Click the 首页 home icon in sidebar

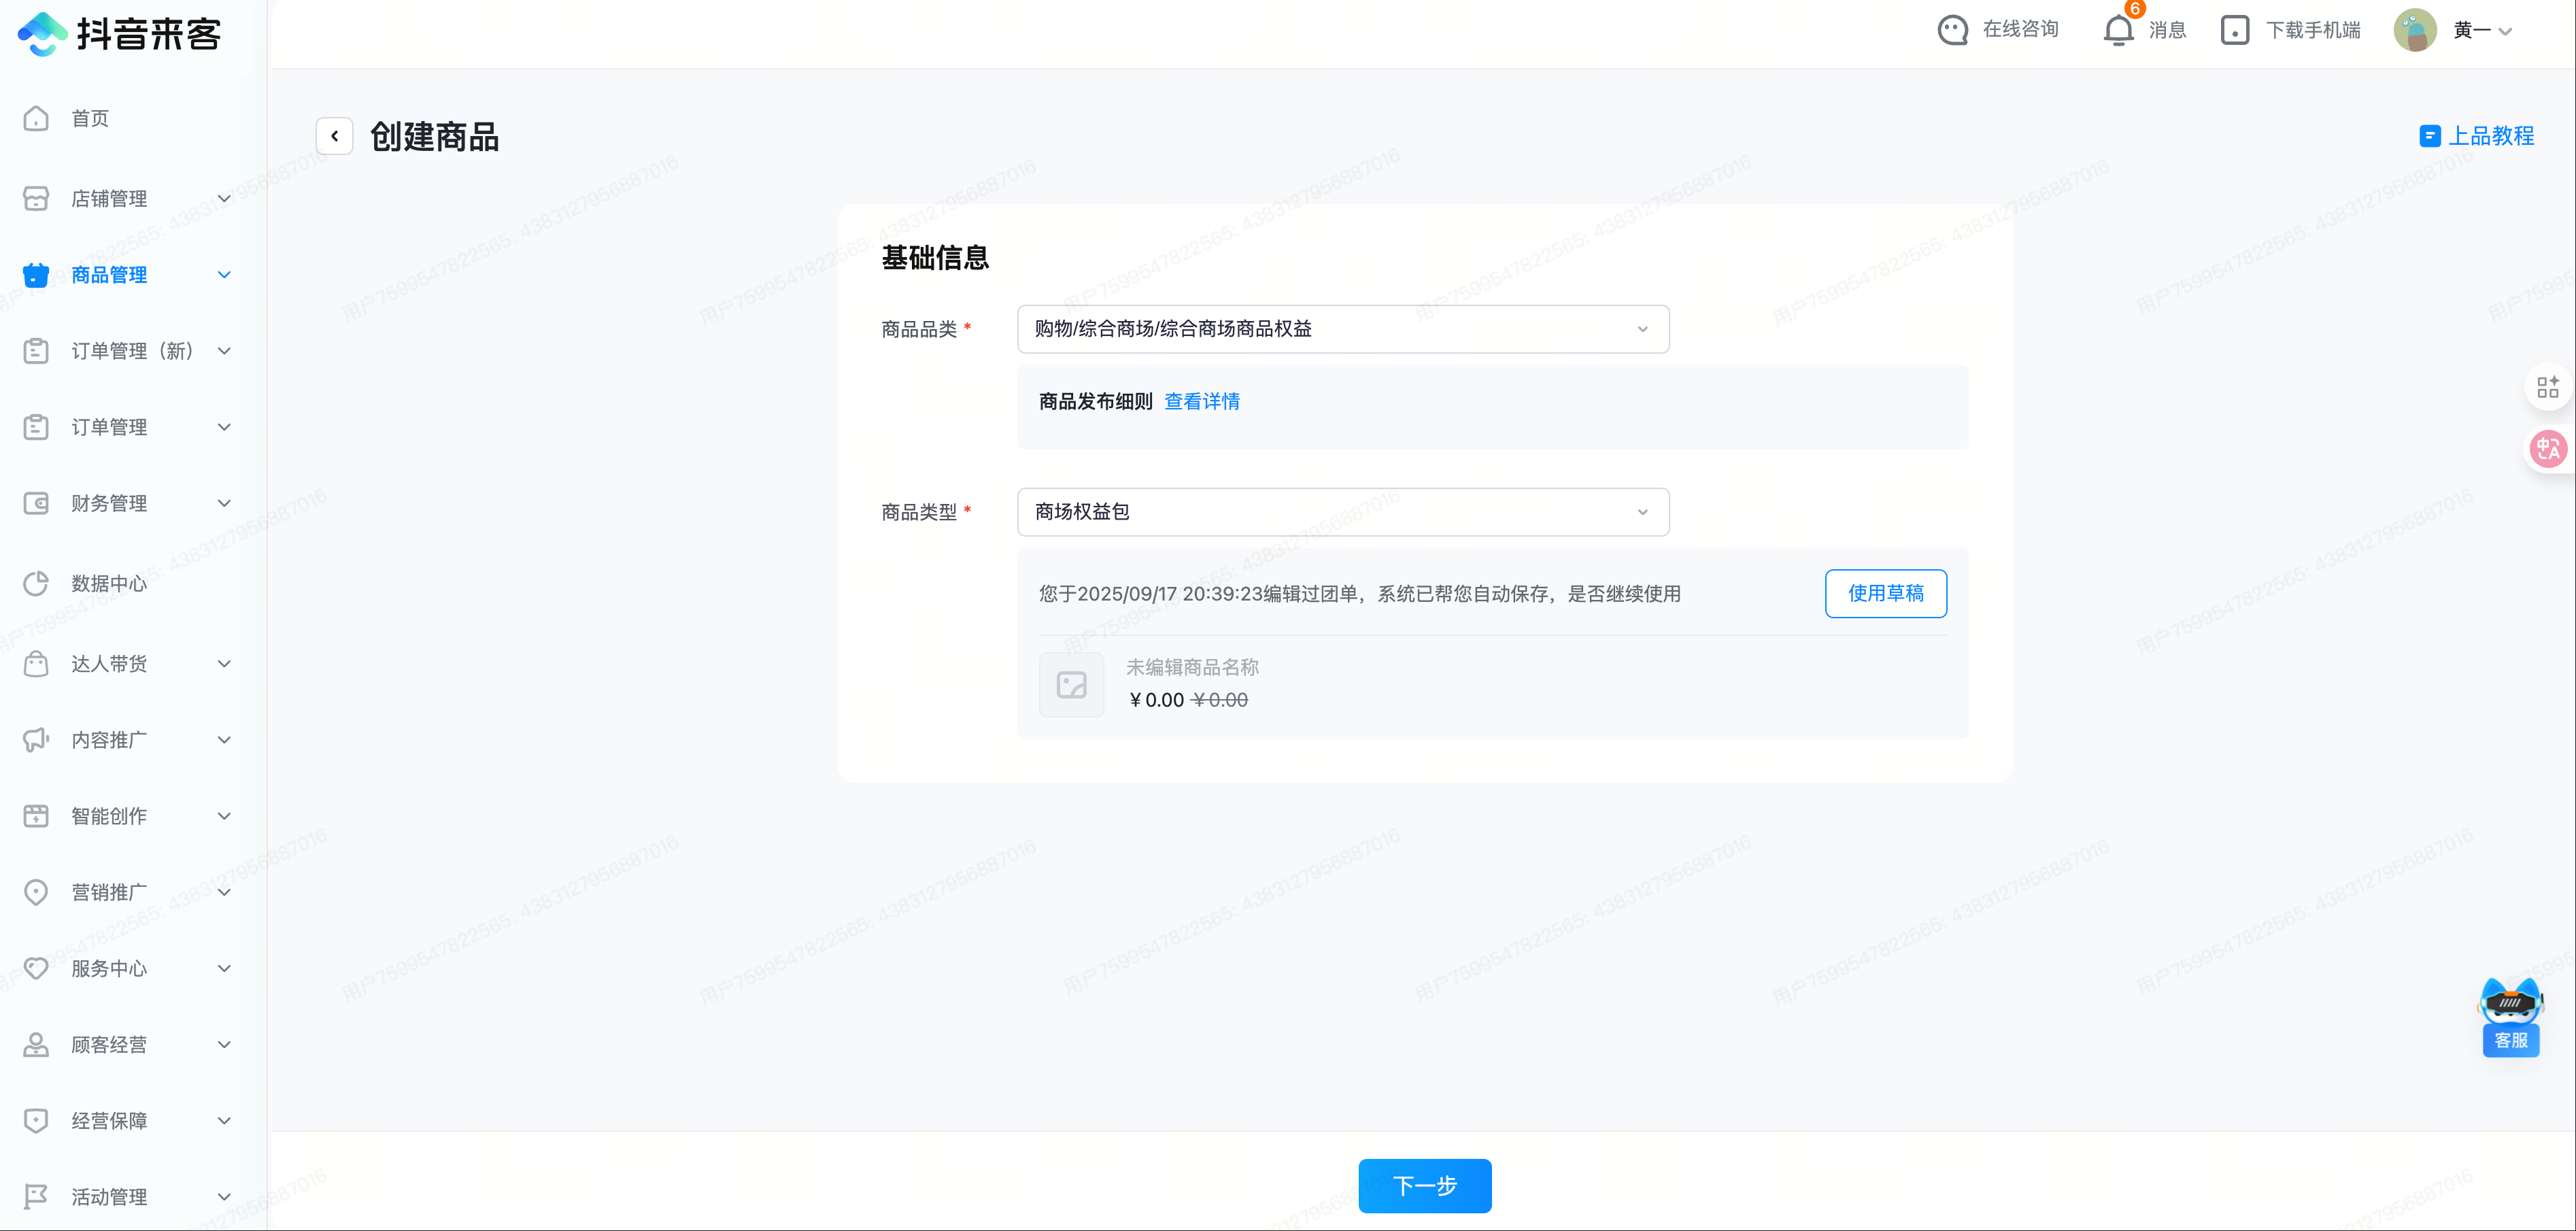[36, 119]
